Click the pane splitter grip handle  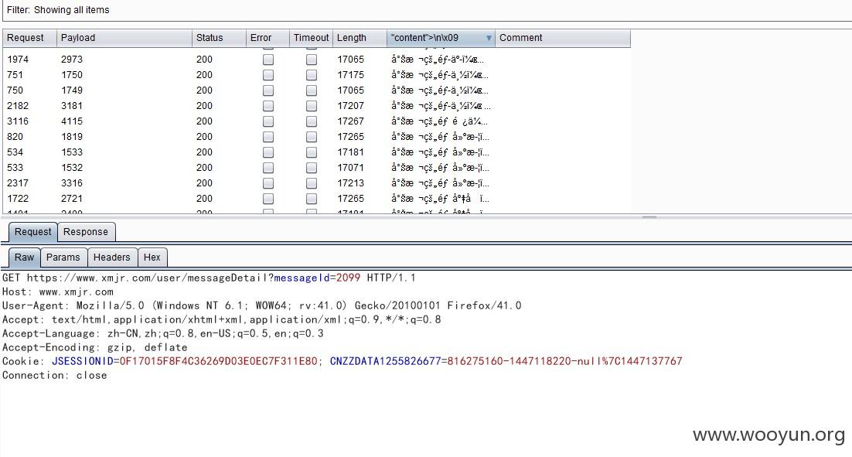point(649,217)
